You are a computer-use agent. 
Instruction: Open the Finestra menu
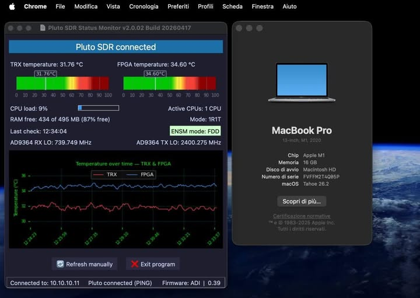coord(262,6)
